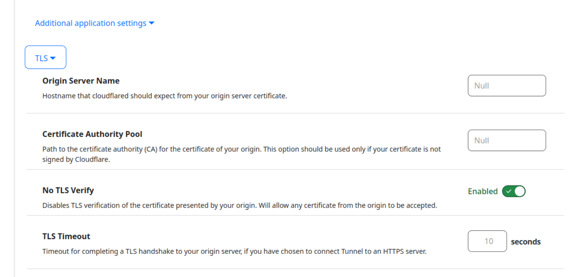Screen dimensions: 574x277
Task: Click the certificate authority path description text
Action: point(241,149)
